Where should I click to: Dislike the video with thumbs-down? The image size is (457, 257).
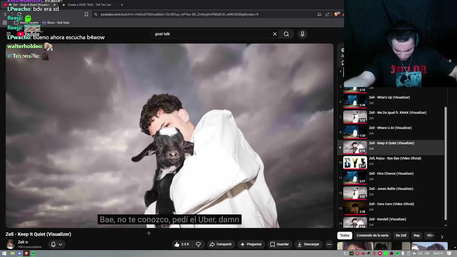199,244
